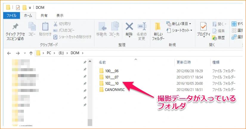Click the Back navigation arrow
Image resolution: width=246 pixels, height=129 pixels.
pos(9,53)
